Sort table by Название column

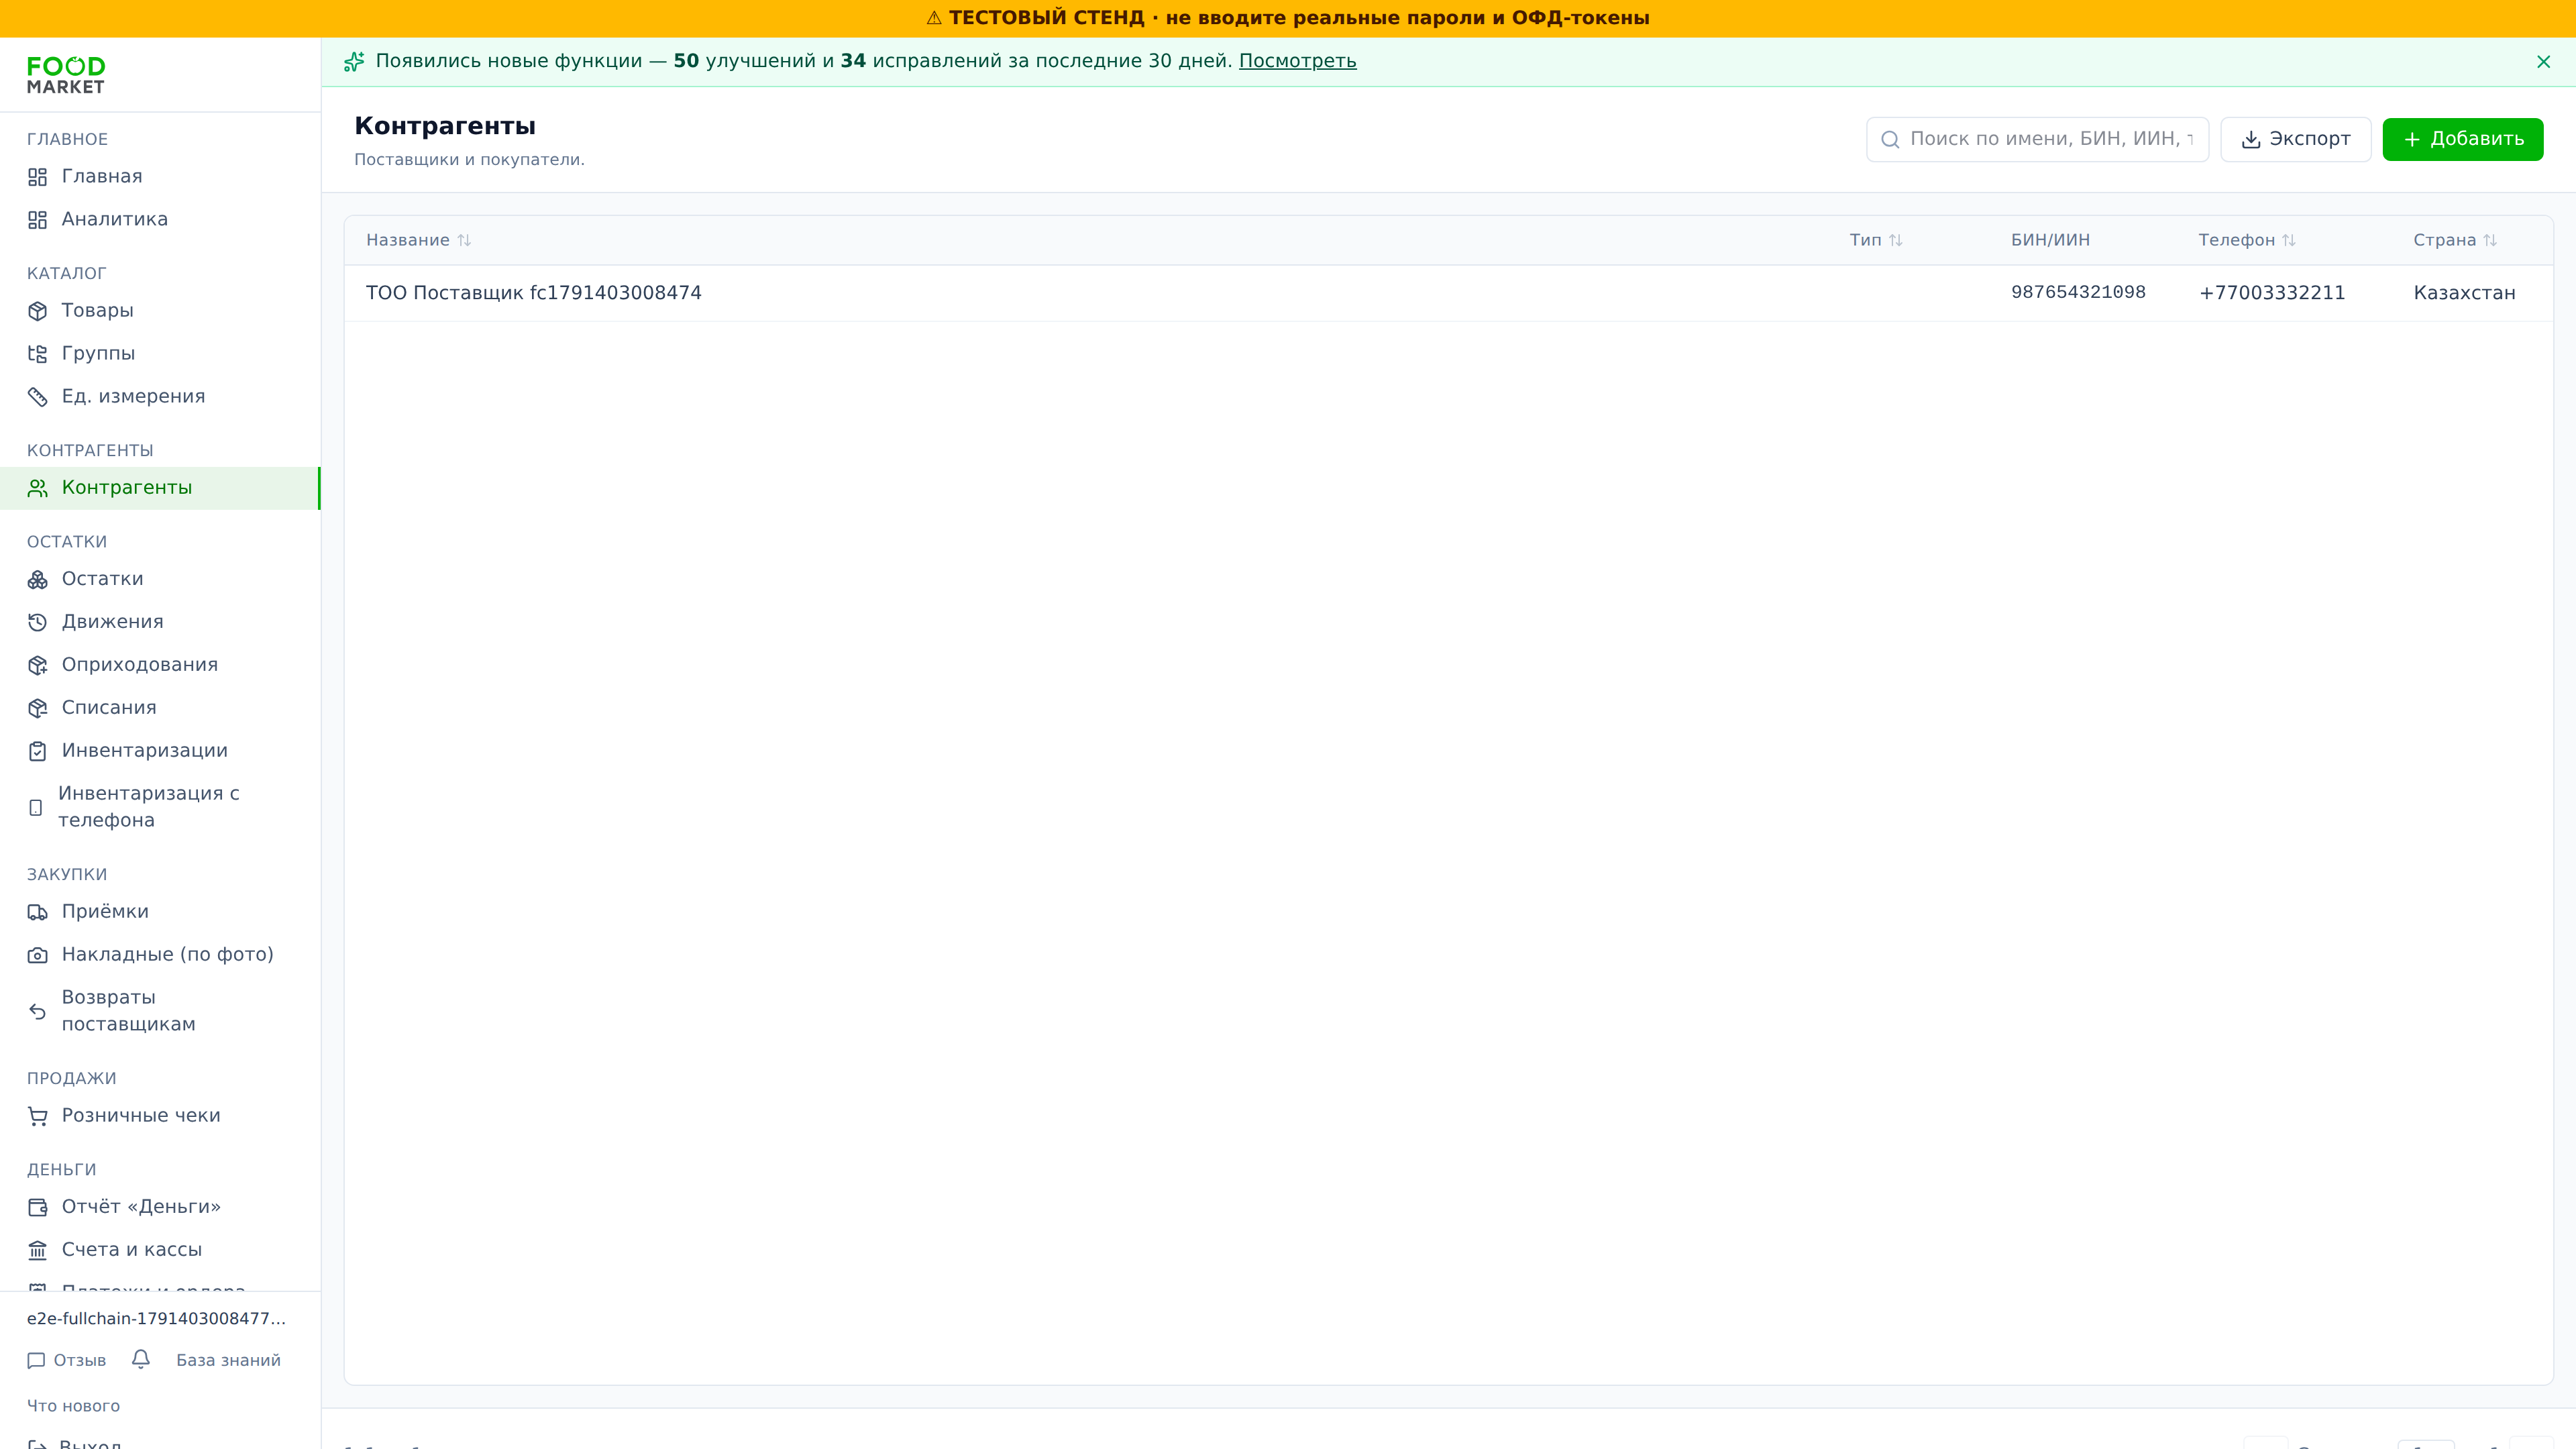coord(418,240)
